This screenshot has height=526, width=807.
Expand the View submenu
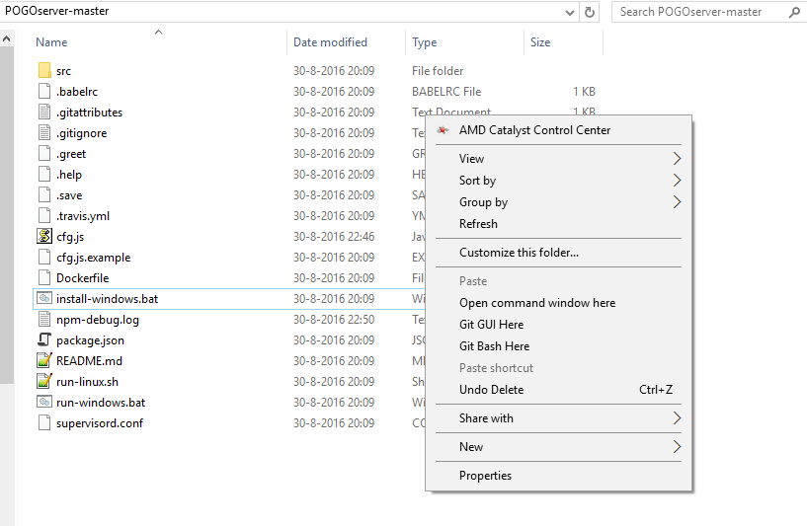(x=677, y=159)
